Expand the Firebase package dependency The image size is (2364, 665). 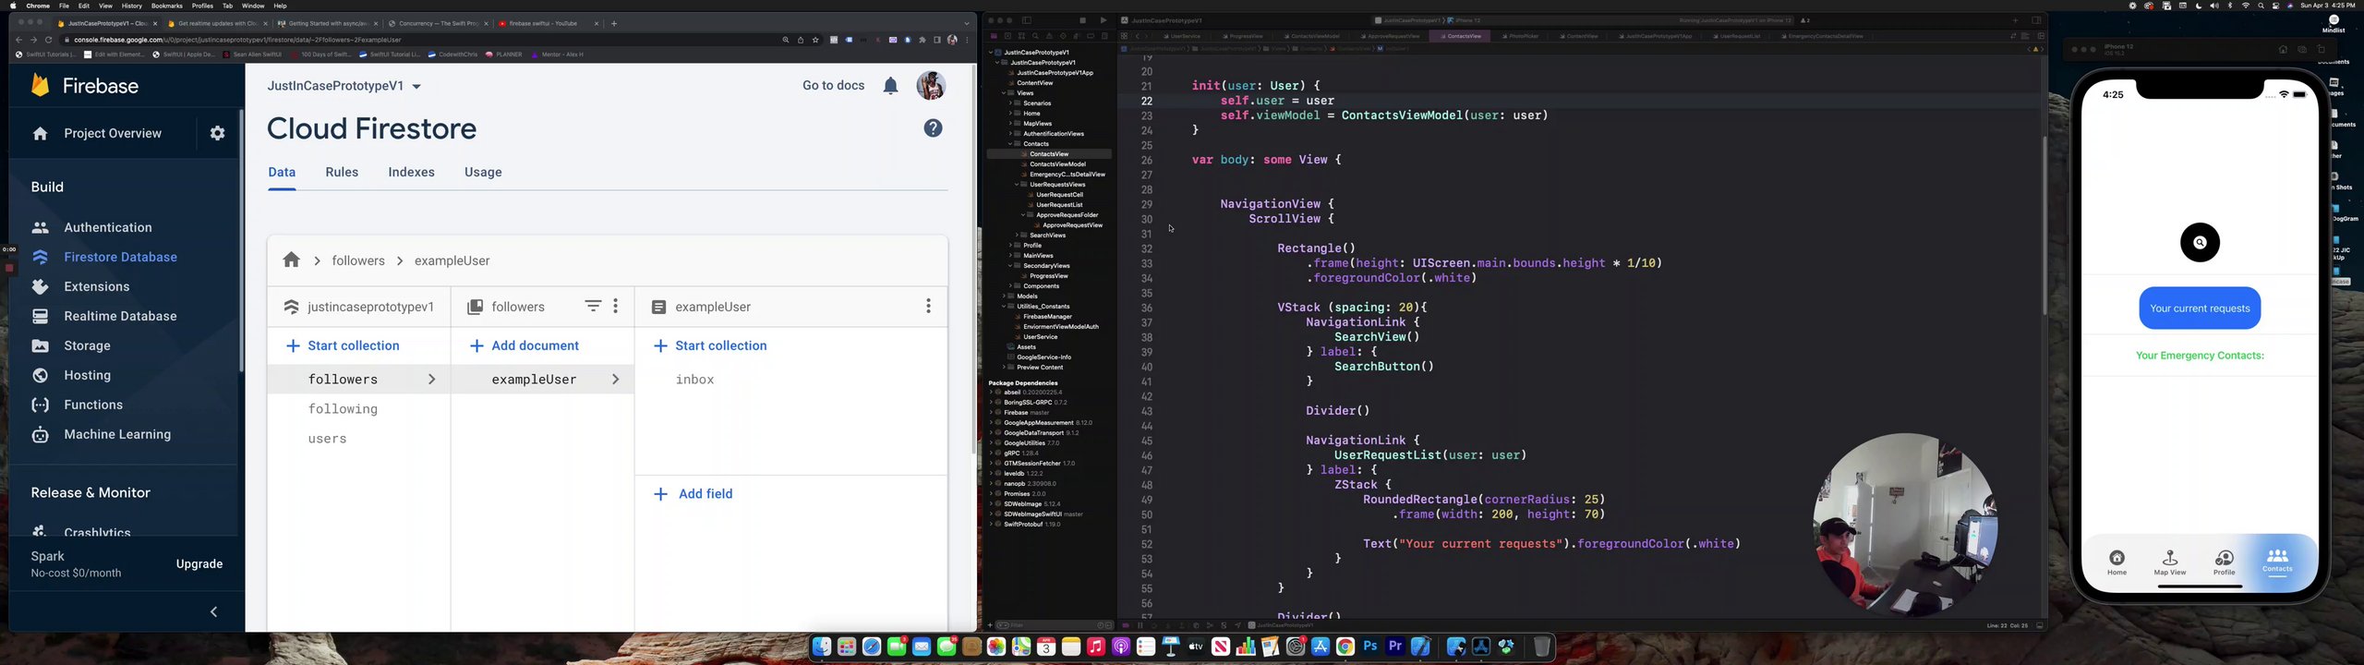coord(991,413)
